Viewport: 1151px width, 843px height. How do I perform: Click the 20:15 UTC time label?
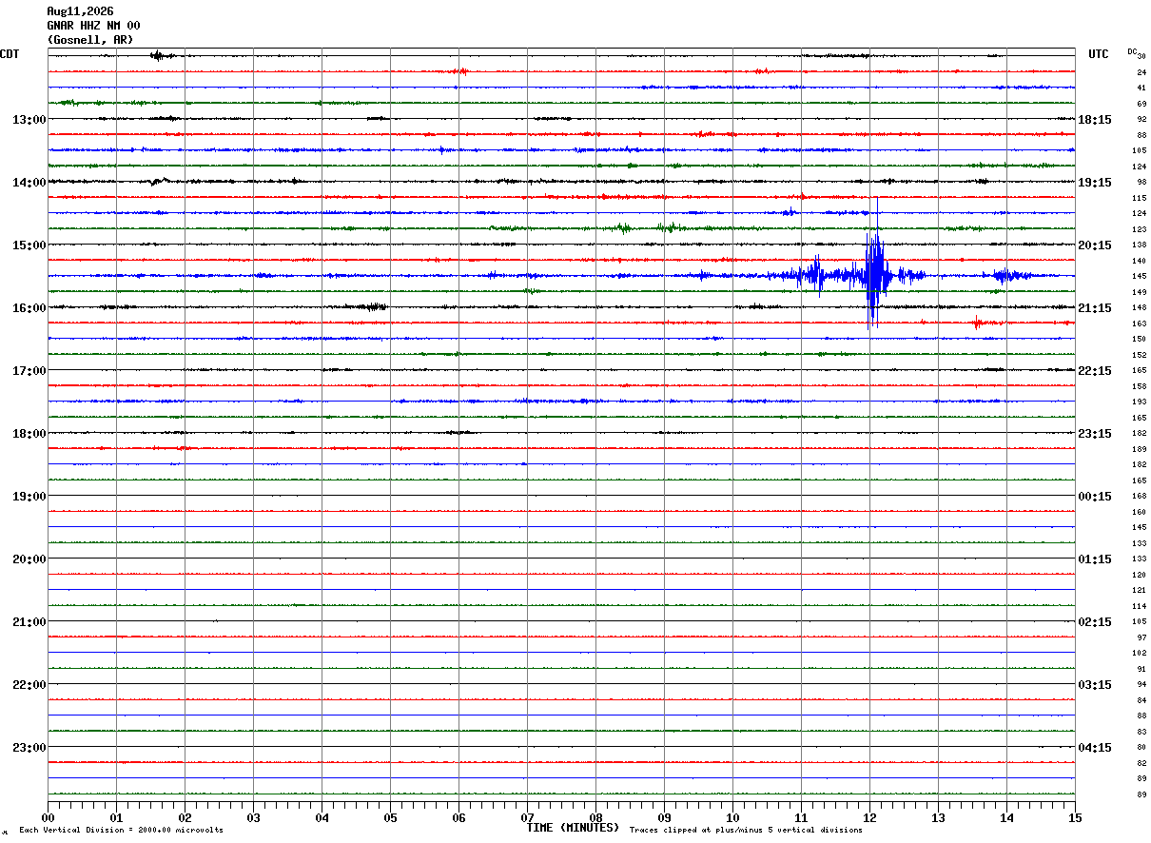(x=1095, y=245)
